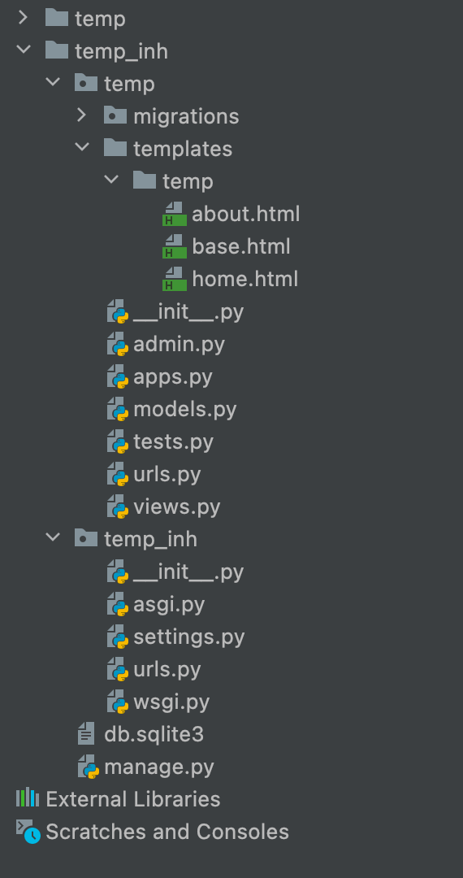Select the home.html file name

pyautogui.click(x=245, y=279)
